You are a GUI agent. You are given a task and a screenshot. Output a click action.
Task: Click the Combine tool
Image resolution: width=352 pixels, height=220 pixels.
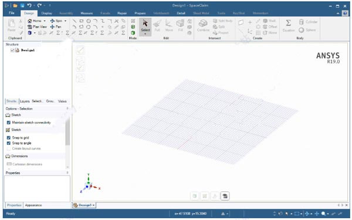203,25
